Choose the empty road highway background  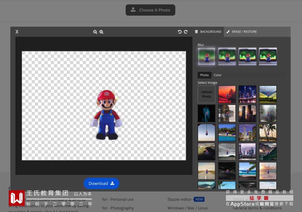[x=206, y=171]
